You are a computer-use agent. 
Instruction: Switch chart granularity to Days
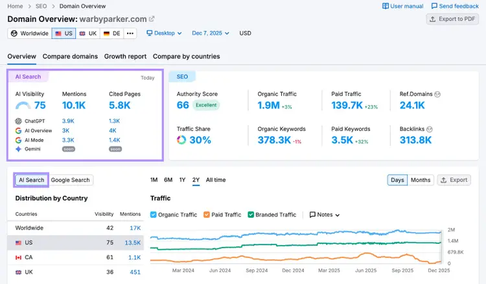[x=397, y=180]
